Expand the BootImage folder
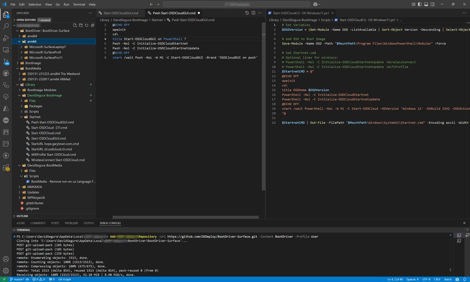This screenshot has height=282, width=470. pyautogui.click(x=54, y=63)
